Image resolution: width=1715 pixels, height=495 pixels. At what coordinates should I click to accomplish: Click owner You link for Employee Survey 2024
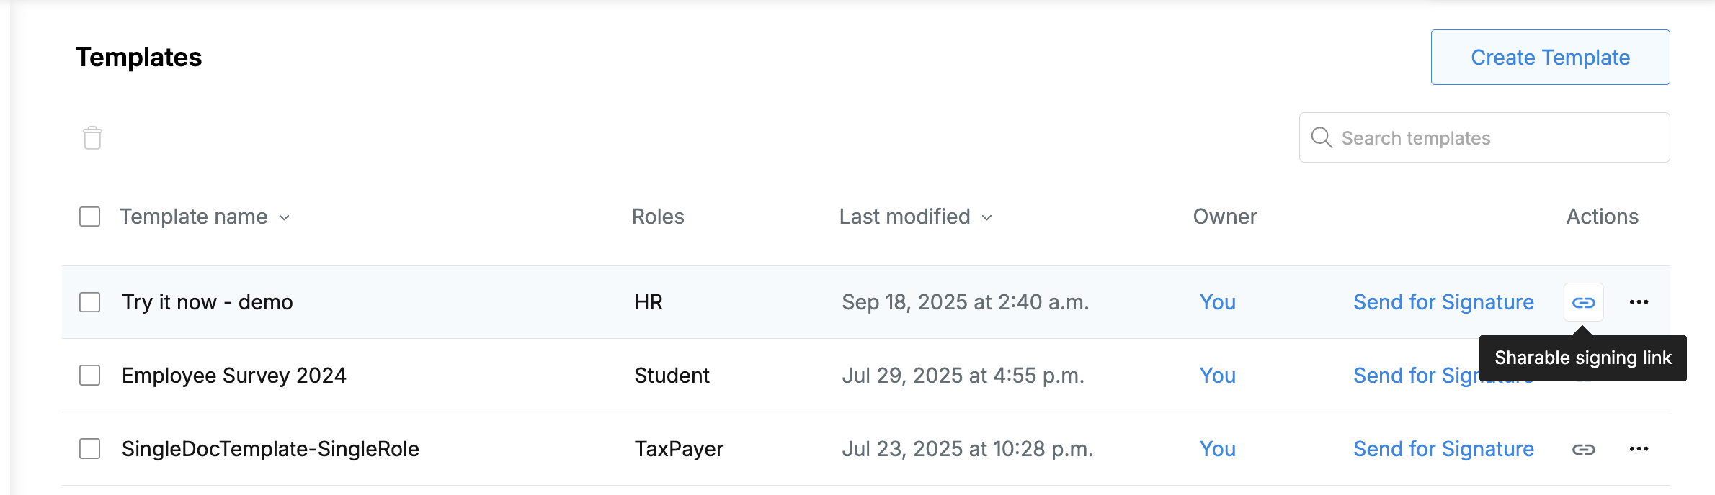point(1217,376)
